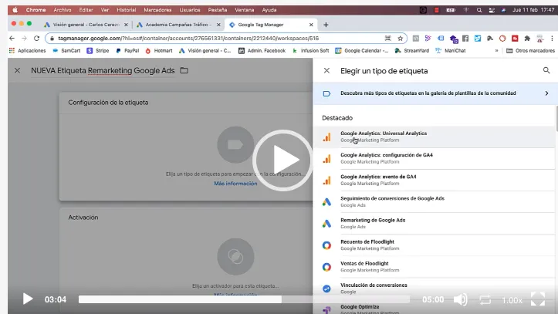Change playback speed 1.00x
Screen dimensions: 558x314
pos(512,300)
